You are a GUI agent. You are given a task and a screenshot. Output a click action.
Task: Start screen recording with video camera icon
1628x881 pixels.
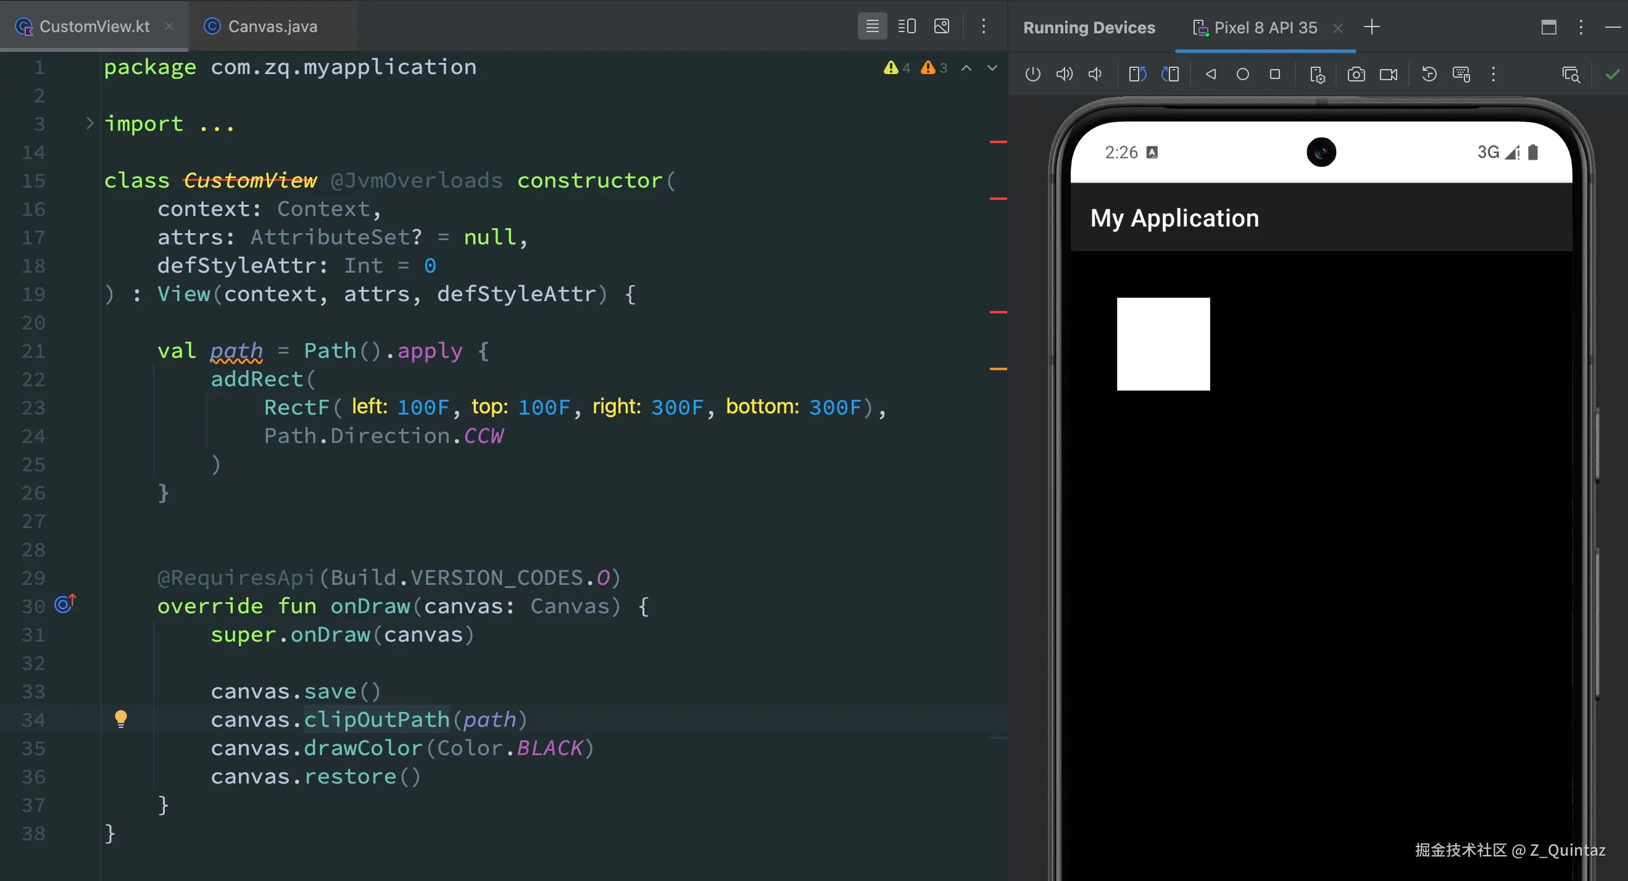pos(1389,75)
